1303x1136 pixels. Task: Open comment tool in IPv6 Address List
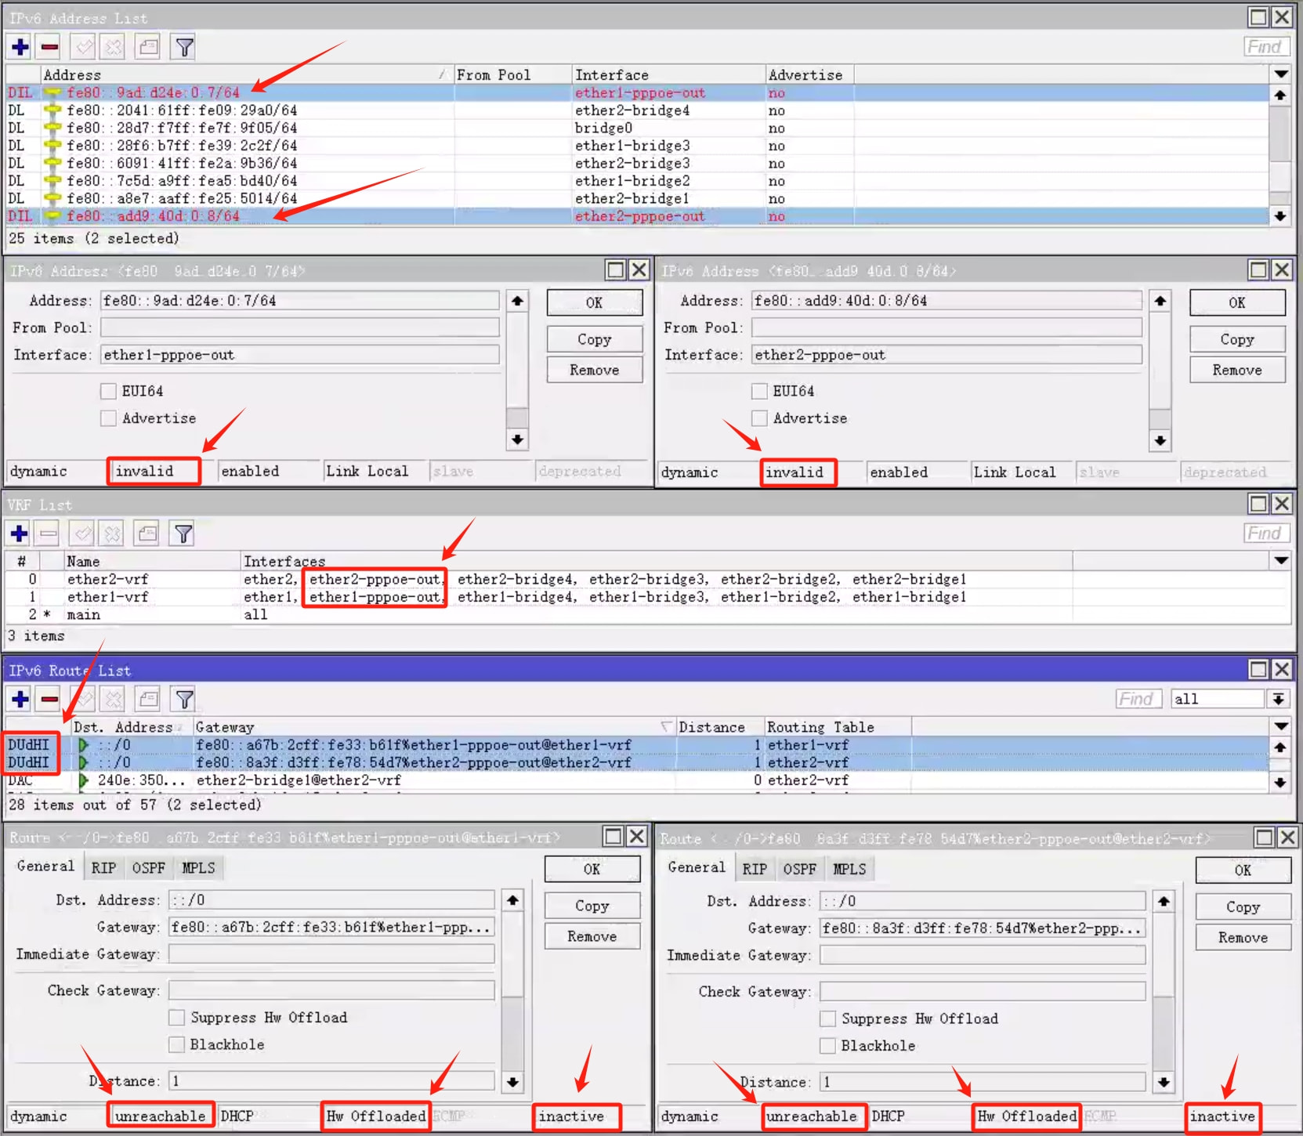point(148,47)
